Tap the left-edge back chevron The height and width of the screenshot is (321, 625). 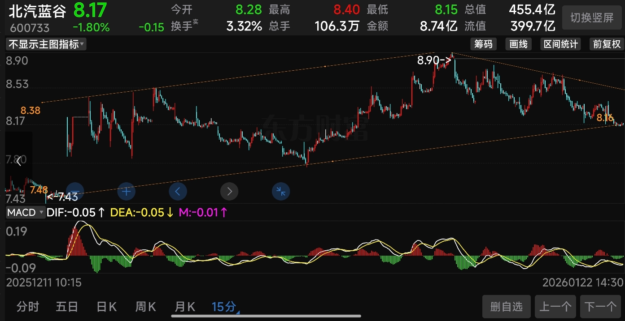pyautogui.click(x=18, y=162)
